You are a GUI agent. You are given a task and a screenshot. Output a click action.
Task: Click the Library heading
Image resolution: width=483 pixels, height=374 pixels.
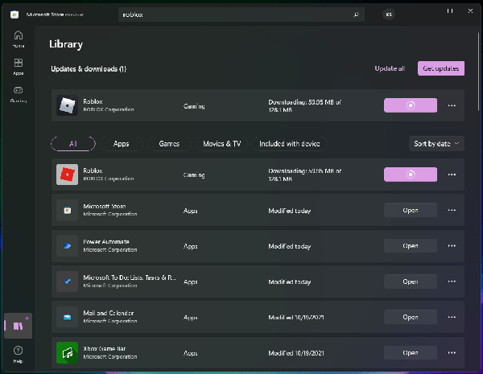[x=66, y=44]
